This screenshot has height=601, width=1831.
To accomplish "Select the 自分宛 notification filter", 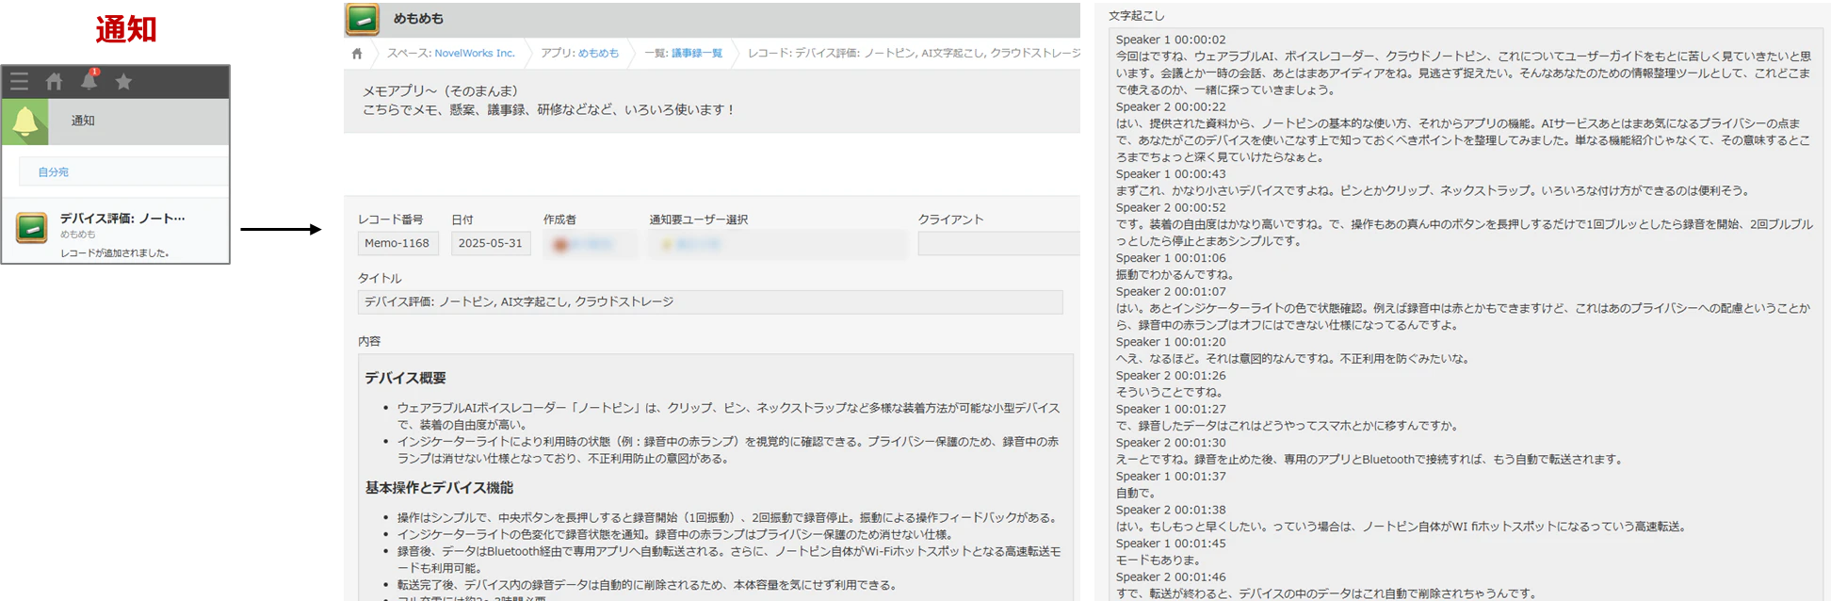I will click(53, 172).
